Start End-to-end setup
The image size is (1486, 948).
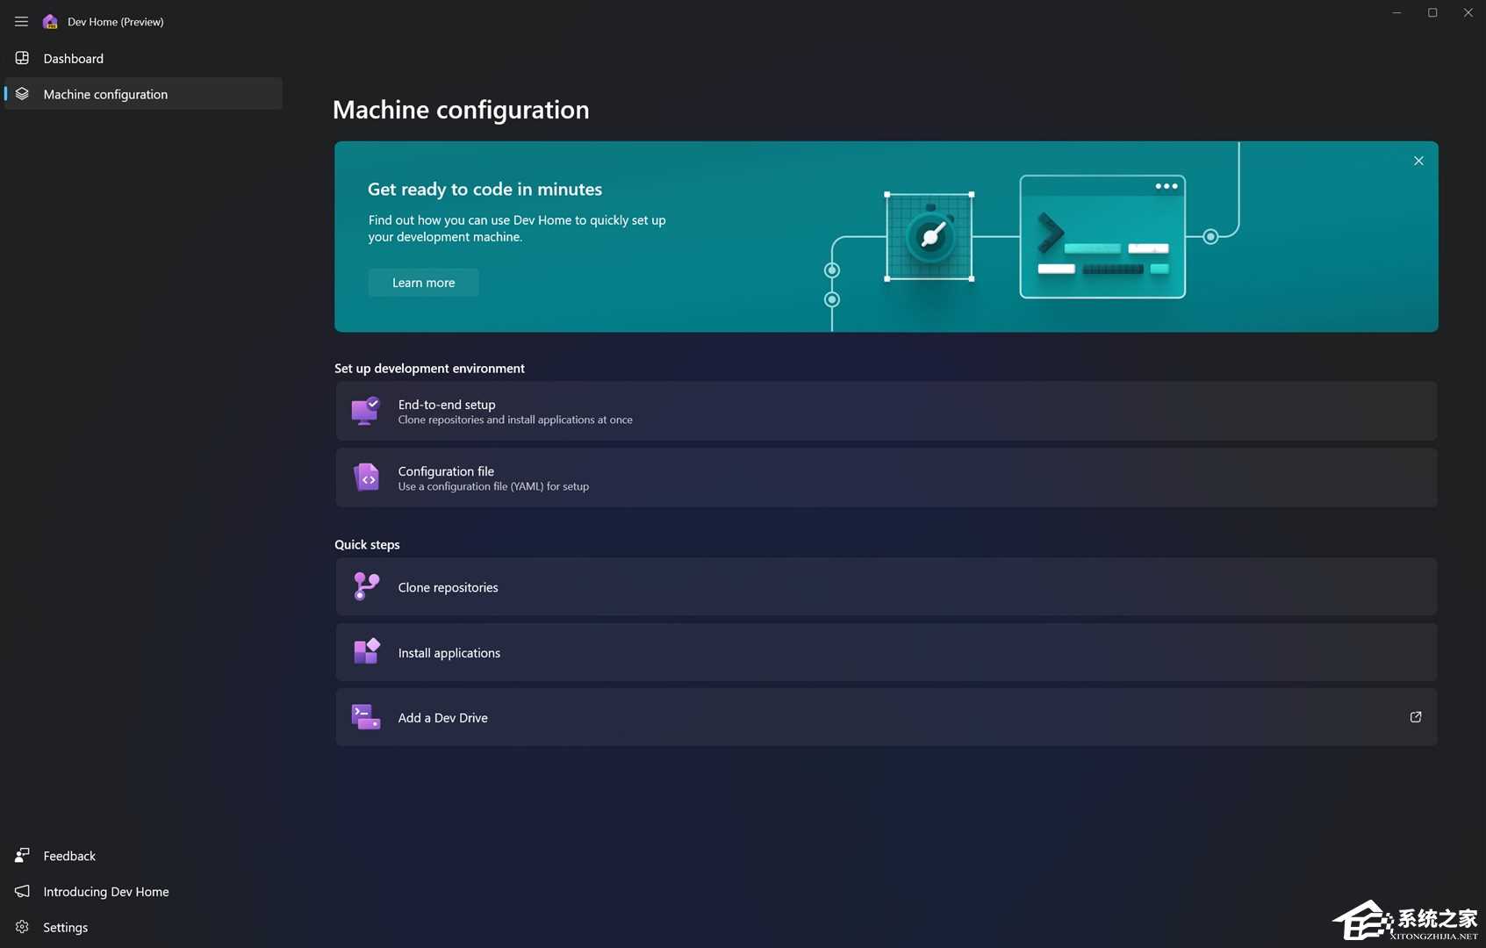[x=886, y=411]
